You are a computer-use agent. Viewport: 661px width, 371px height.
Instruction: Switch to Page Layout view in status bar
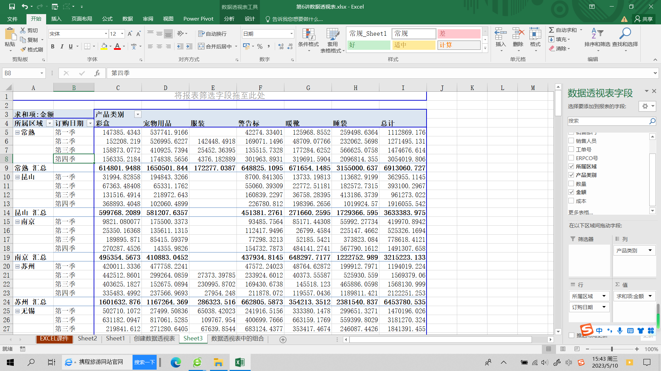563,349
